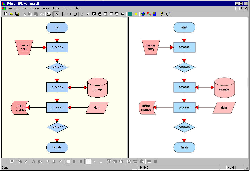This screenshot has width=250, height=171.
Task: Toggle snap to grid button
Action: tap(136, 14)
